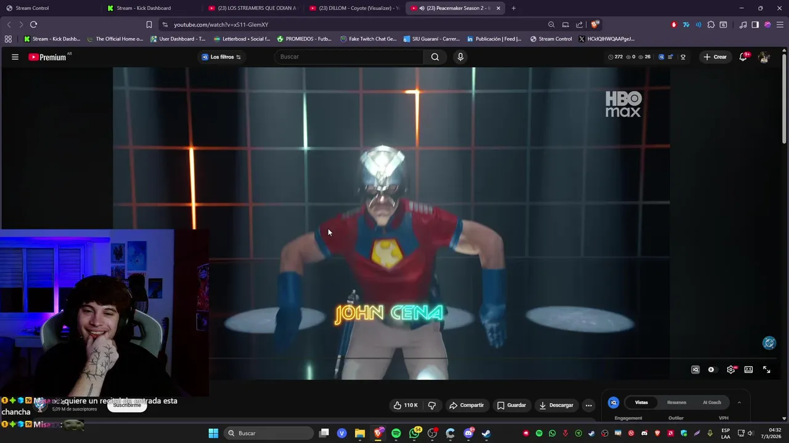The width and height of the screenshot is (789, 443).
Task: Dislike the video with the thumbs-down
Action: 431,405
